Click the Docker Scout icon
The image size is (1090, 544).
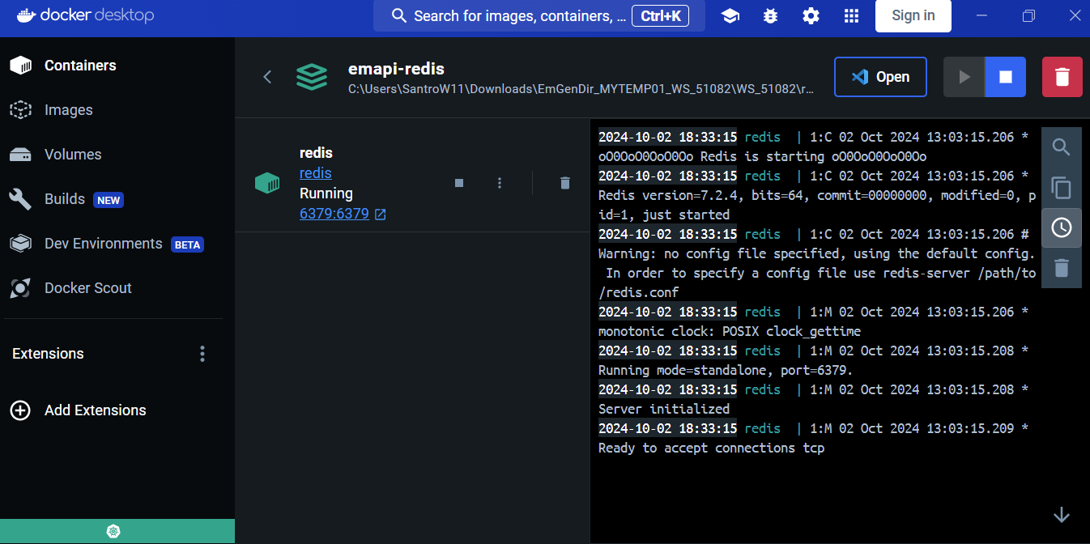pos(21,288)
